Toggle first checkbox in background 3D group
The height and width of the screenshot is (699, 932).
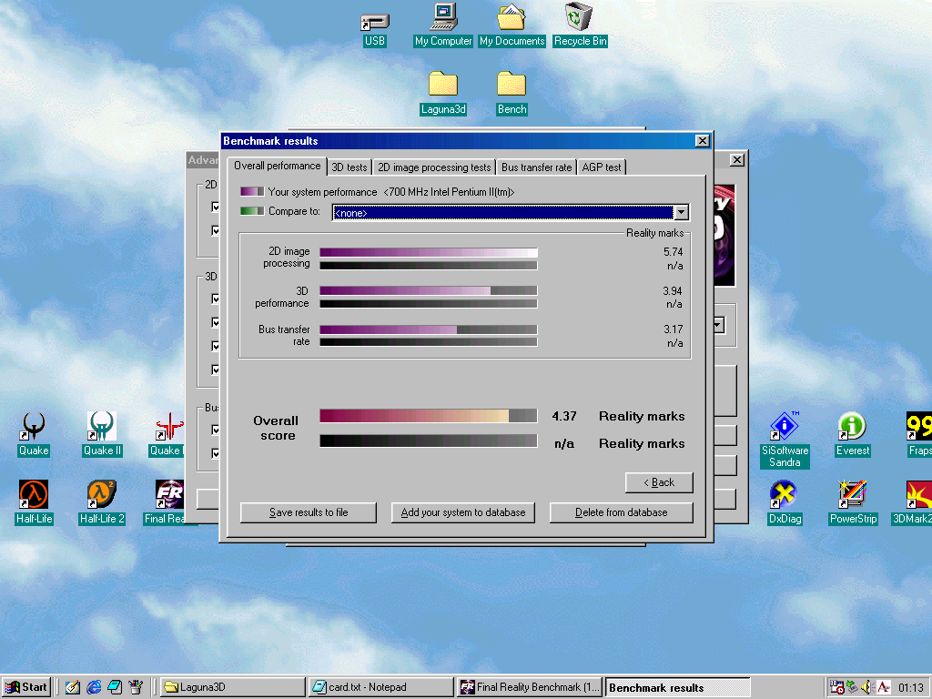[x=215, y=299]
